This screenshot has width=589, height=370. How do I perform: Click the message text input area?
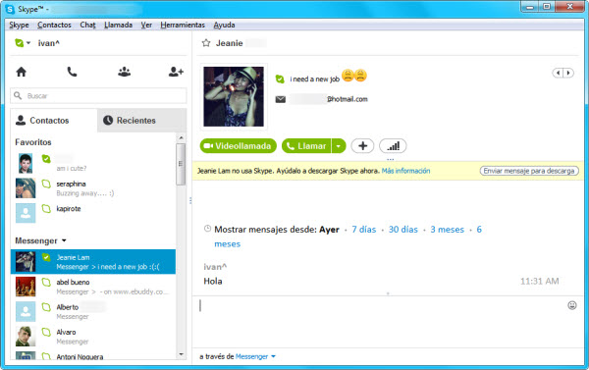379,321
